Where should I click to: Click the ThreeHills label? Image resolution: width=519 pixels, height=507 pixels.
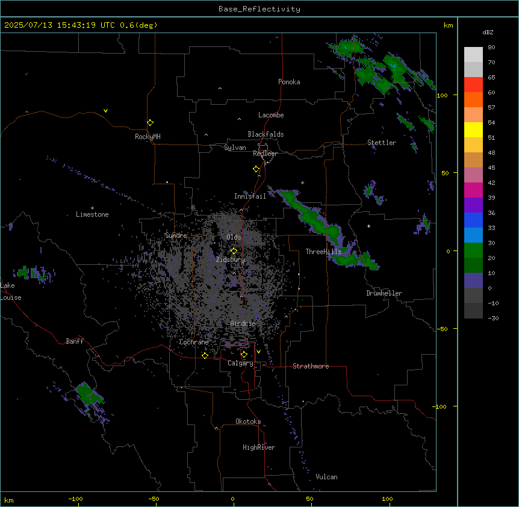click(x=323, y=252)
